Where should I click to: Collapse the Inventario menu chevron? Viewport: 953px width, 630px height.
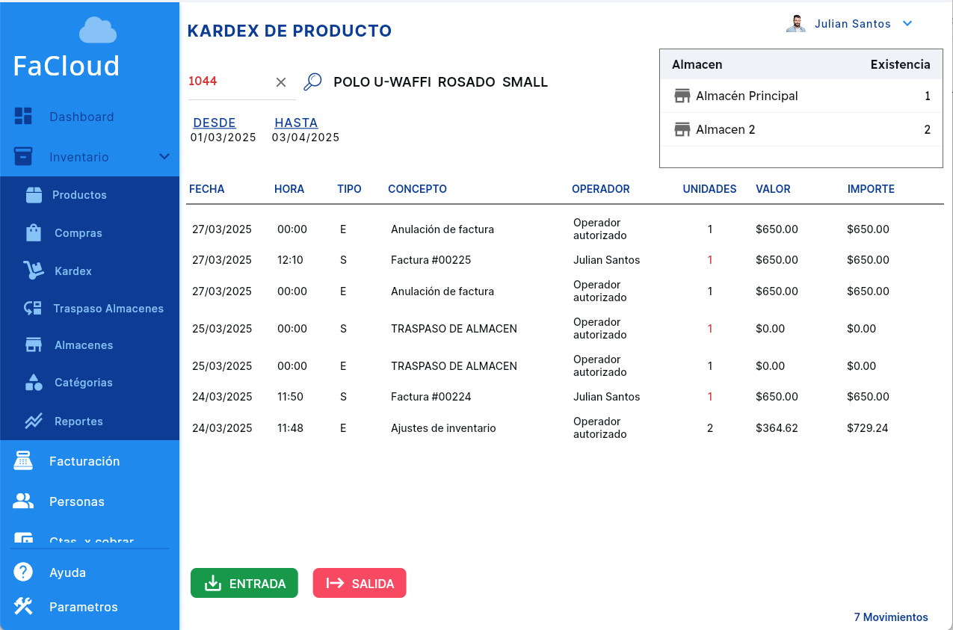[x=164, y=157]
